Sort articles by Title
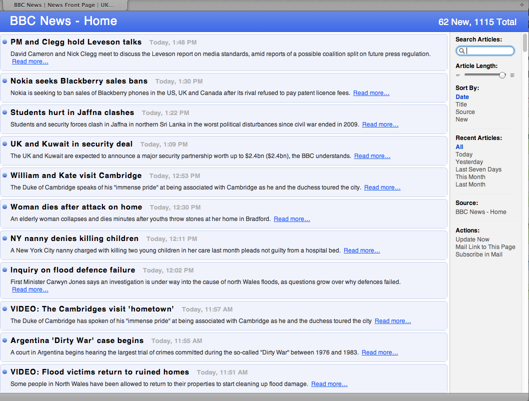 click(461, 104)
